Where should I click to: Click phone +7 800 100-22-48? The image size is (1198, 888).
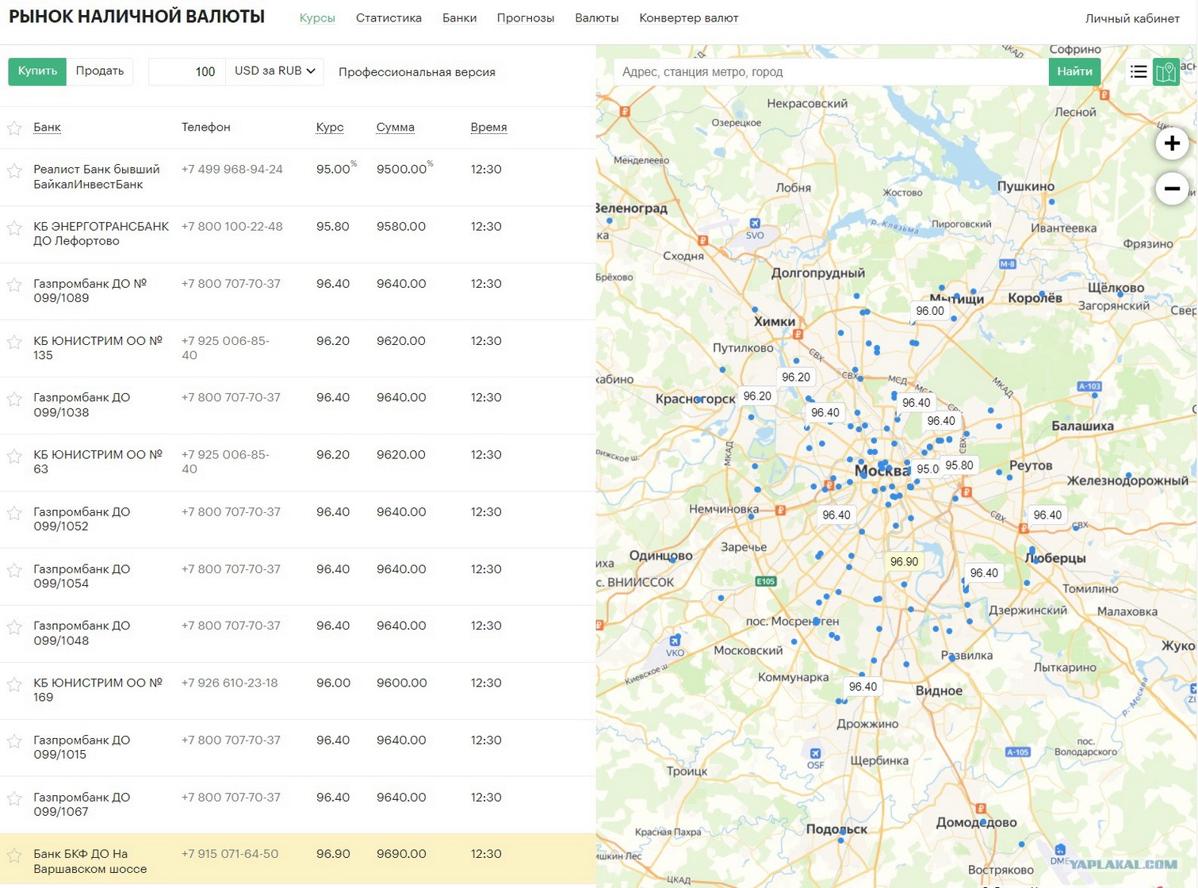[x=232, y=226]
